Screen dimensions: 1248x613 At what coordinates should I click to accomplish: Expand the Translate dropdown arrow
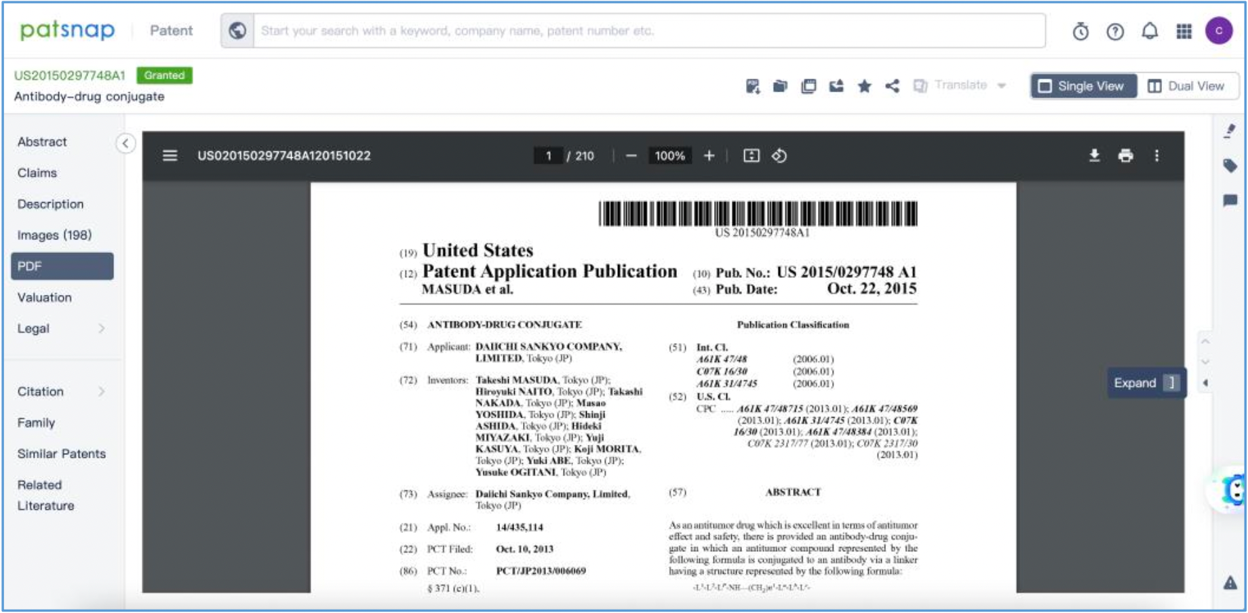coord(1002,86)
